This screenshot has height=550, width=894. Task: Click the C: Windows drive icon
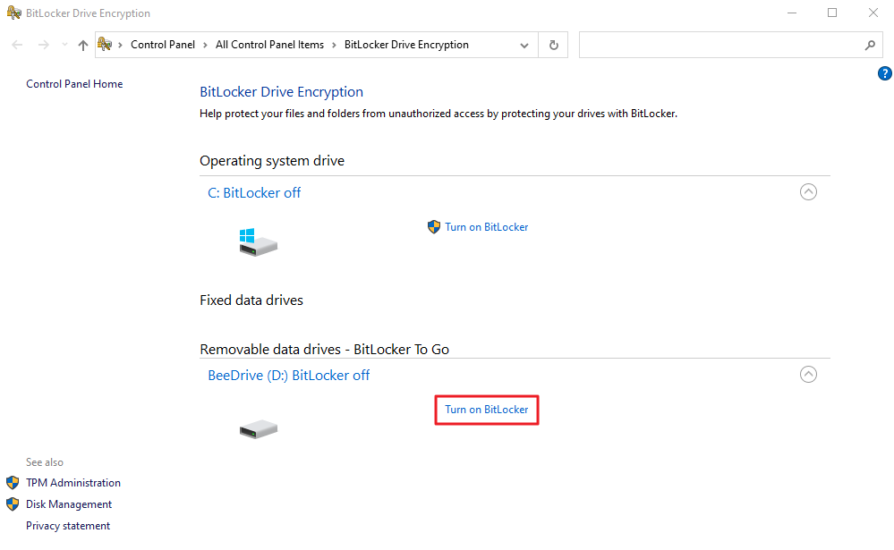(x=259, y=242)
